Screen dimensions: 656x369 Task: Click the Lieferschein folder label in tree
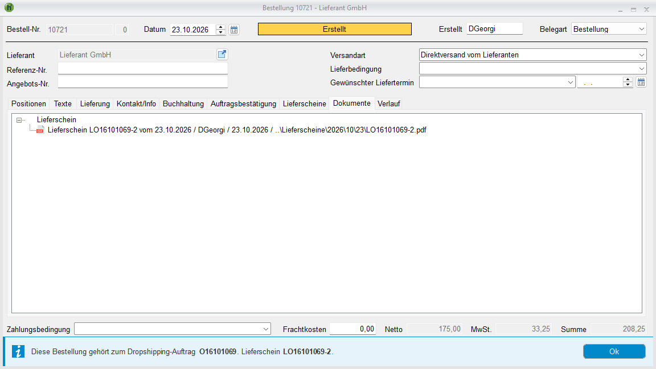pos(56,120)
